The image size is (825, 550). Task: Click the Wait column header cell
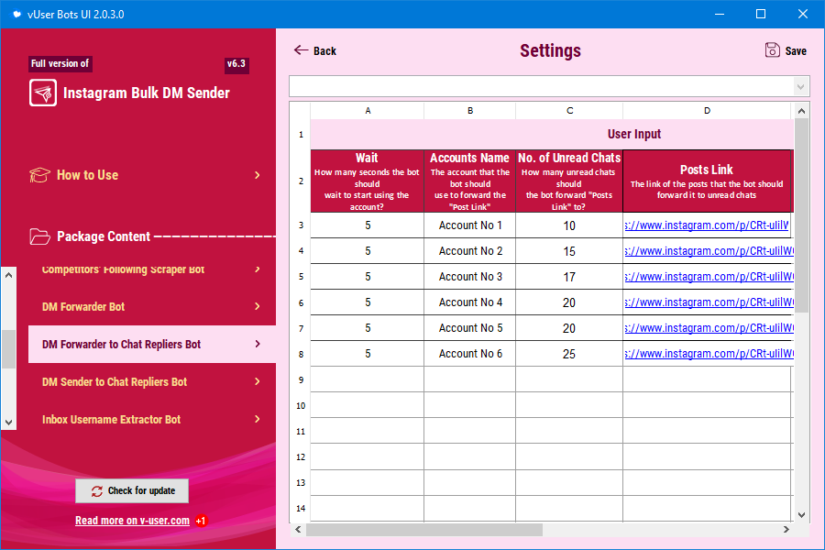point(368,181)
